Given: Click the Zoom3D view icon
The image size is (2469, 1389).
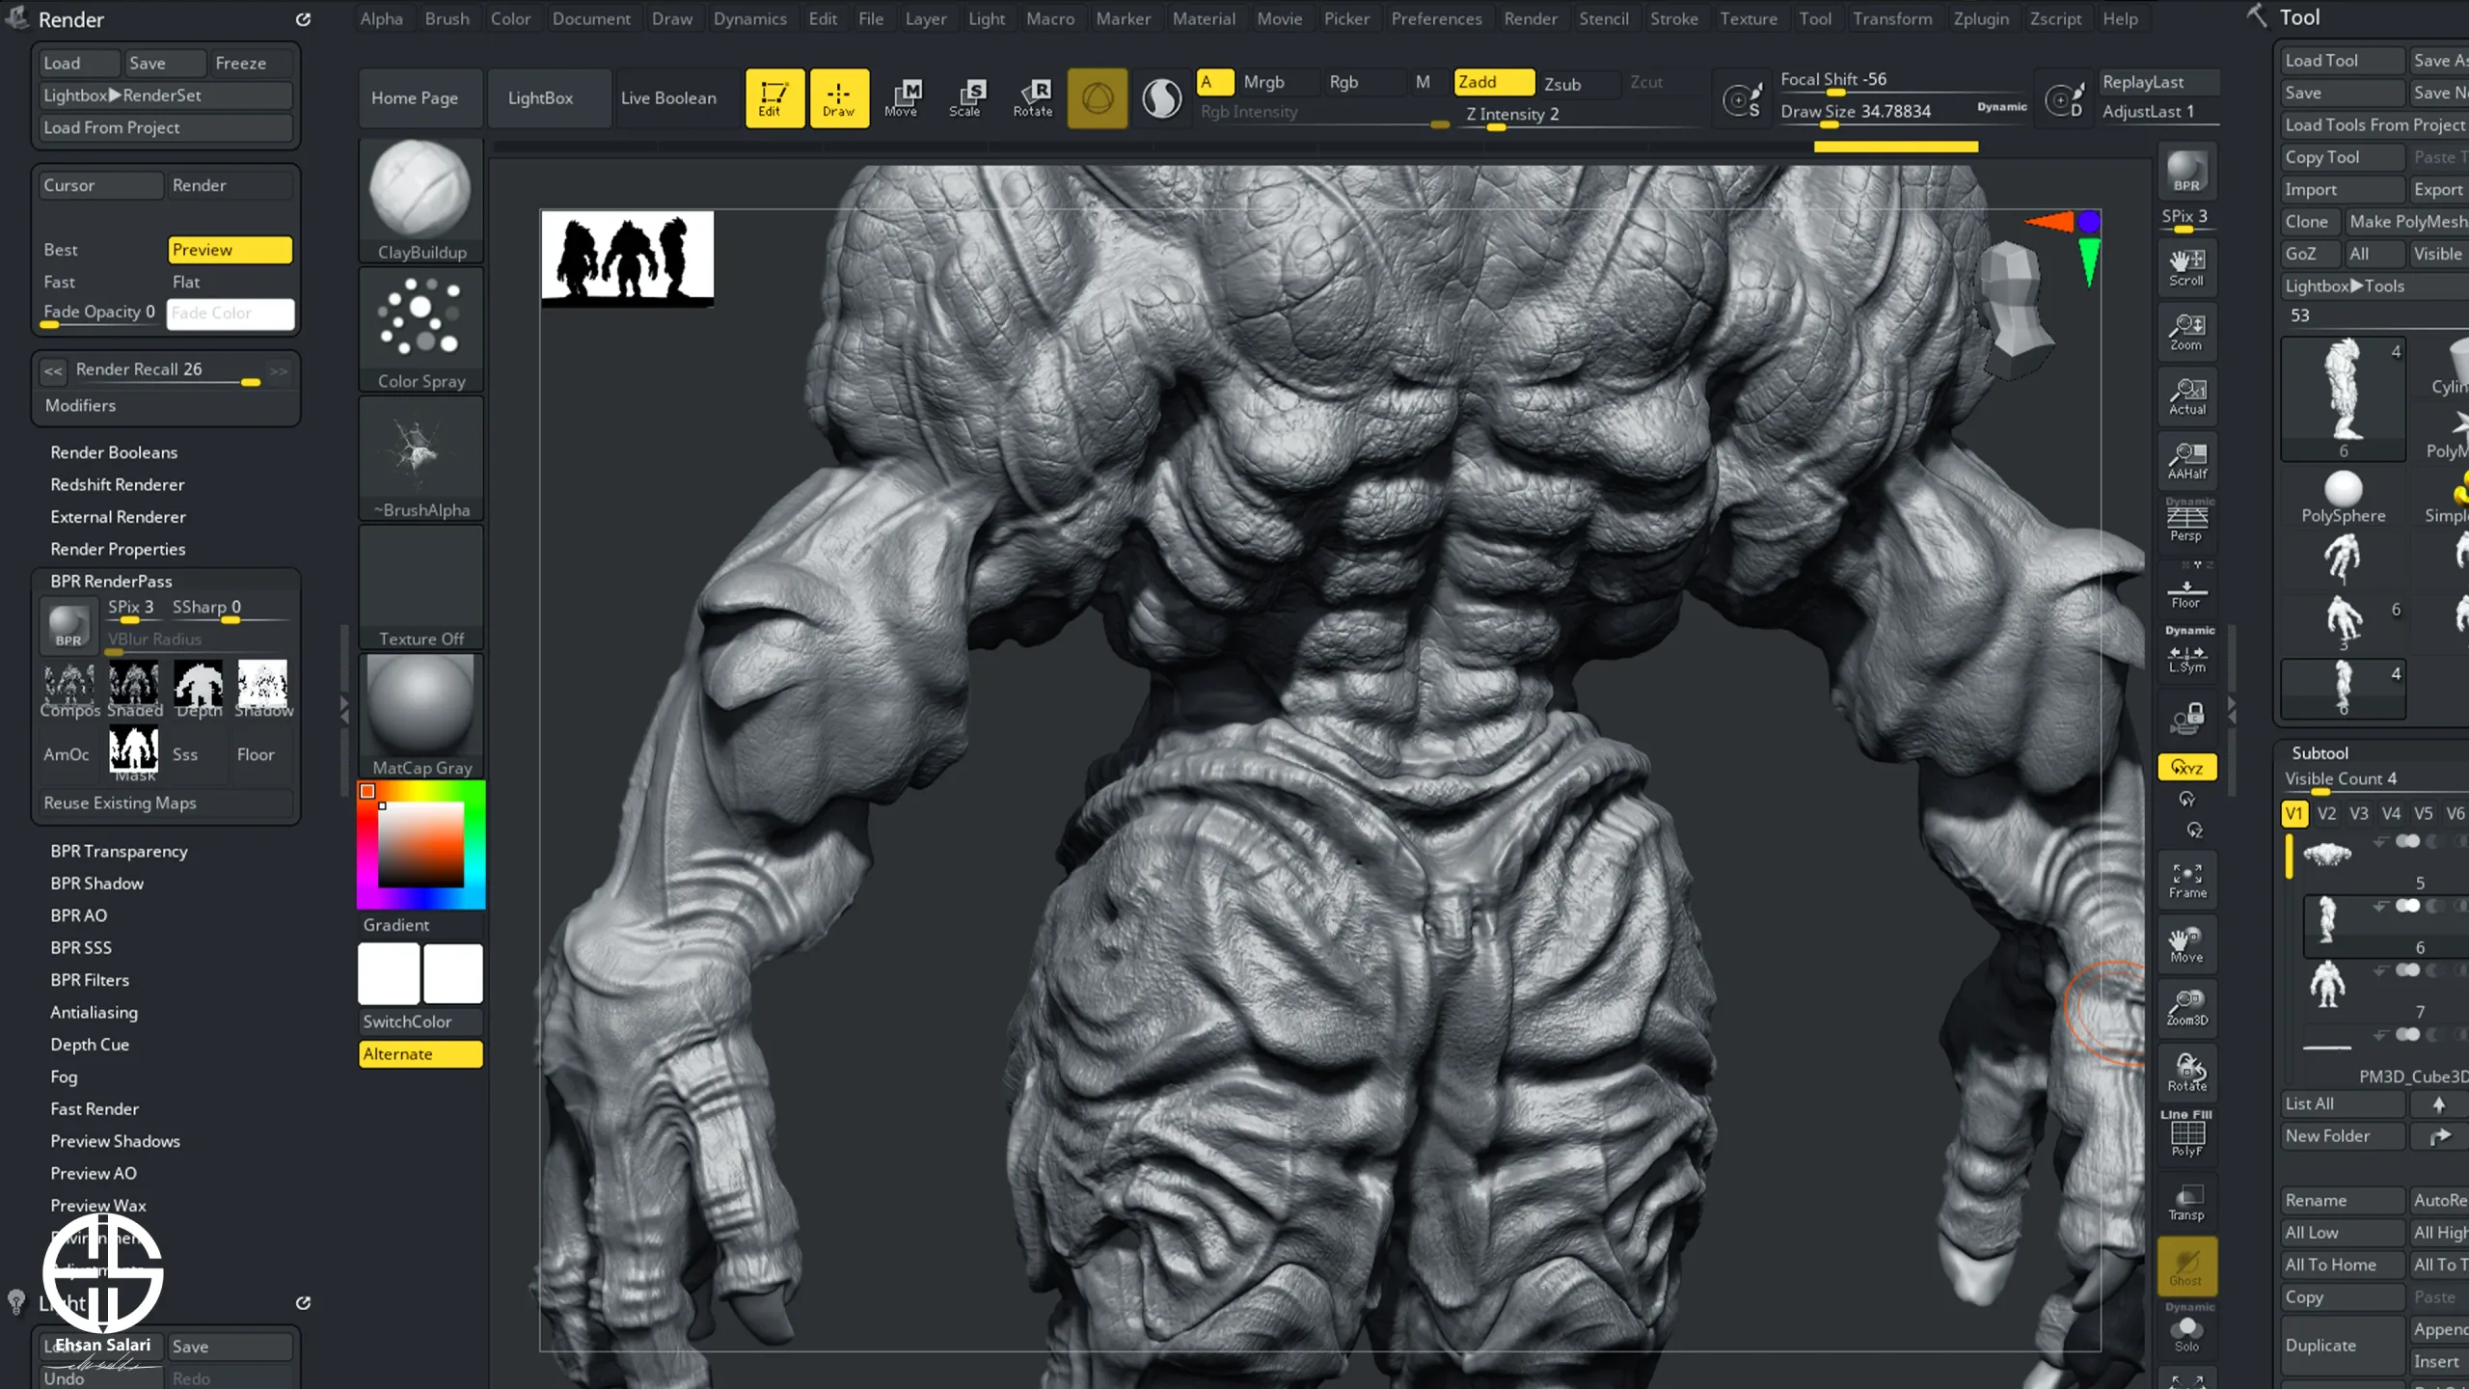Looking at the screenshot, I should (2186, 1008).
